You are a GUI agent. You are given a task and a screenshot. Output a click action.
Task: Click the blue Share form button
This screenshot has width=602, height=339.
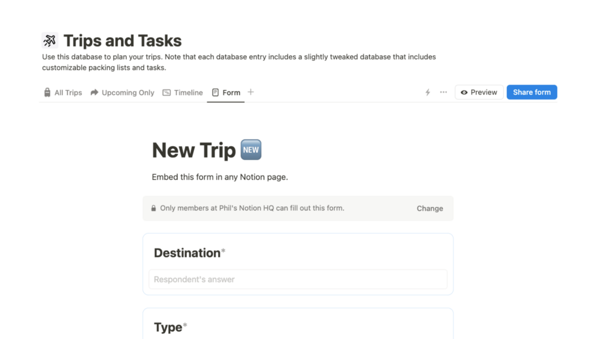(x=531, y=92)
